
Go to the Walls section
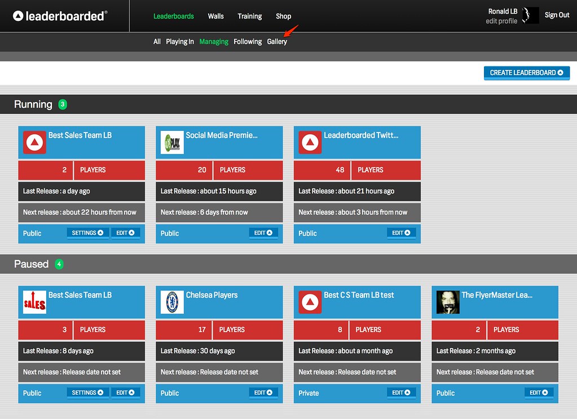point(215,16)
